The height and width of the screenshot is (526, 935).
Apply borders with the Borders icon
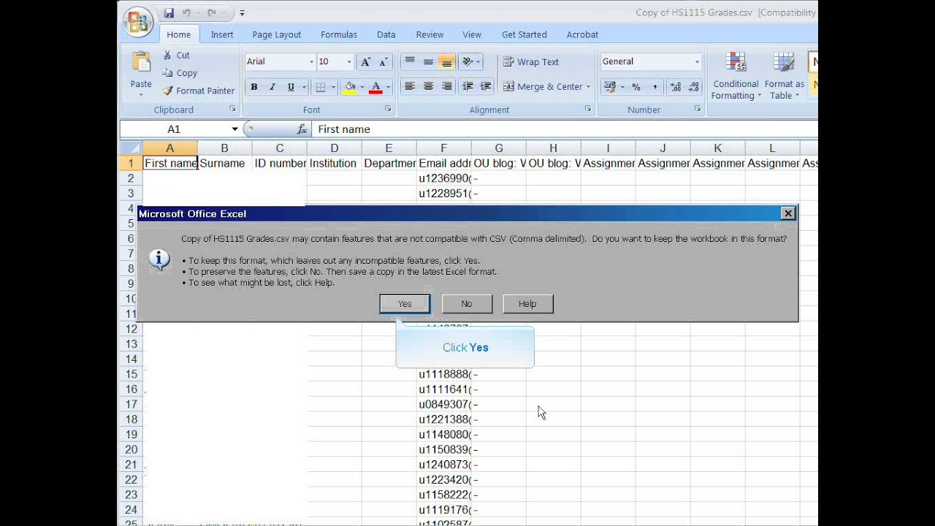[321, 87]
